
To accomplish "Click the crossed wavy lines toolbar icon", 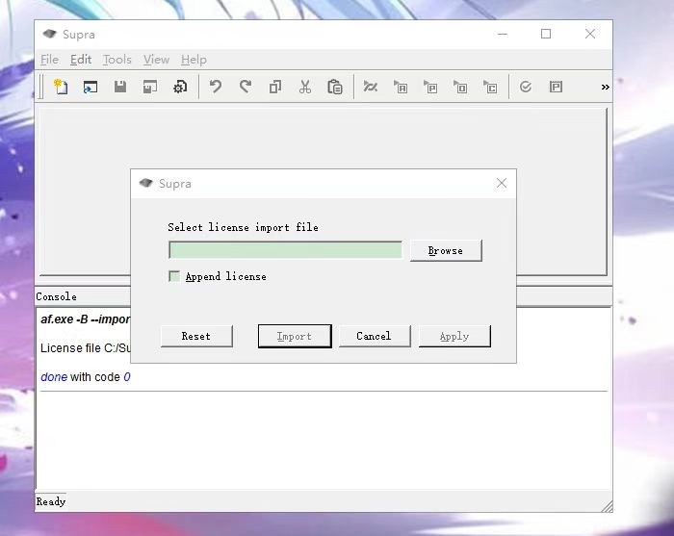I will click(370, 87).
